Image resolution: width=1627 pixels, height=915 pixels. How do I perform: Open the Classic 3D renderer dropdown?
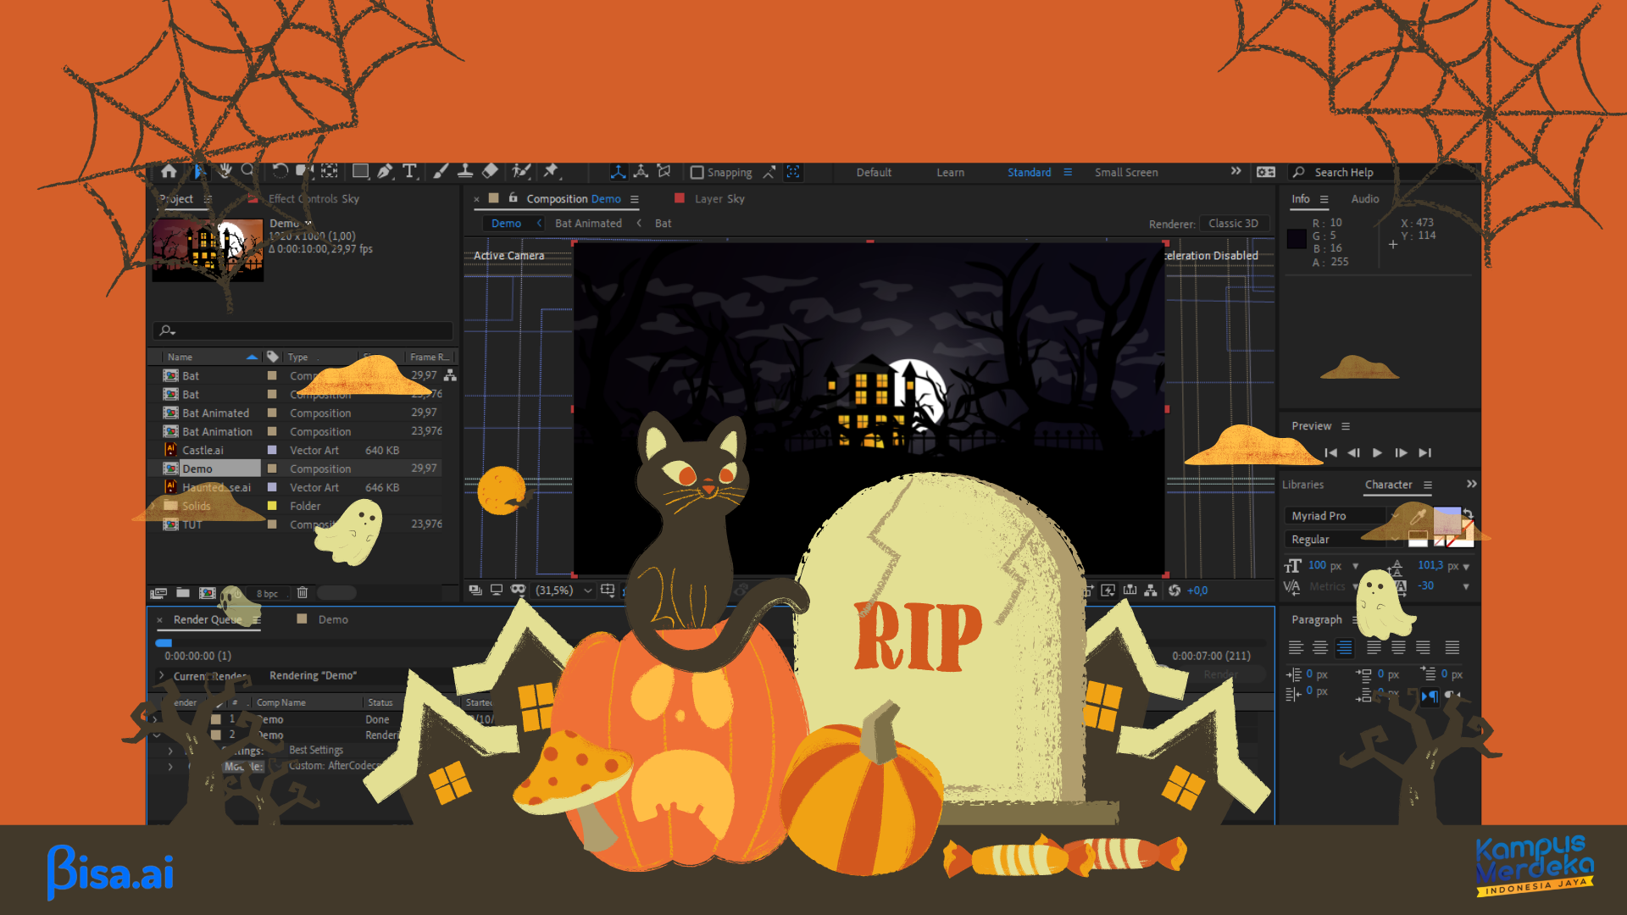point(1235,224)
